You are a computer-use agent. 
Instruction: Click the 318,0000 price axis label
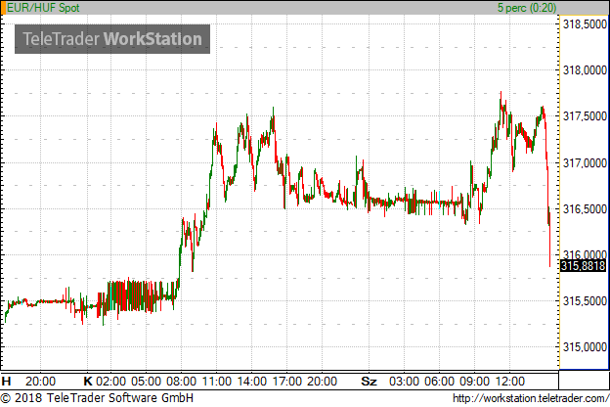(585, 70)
